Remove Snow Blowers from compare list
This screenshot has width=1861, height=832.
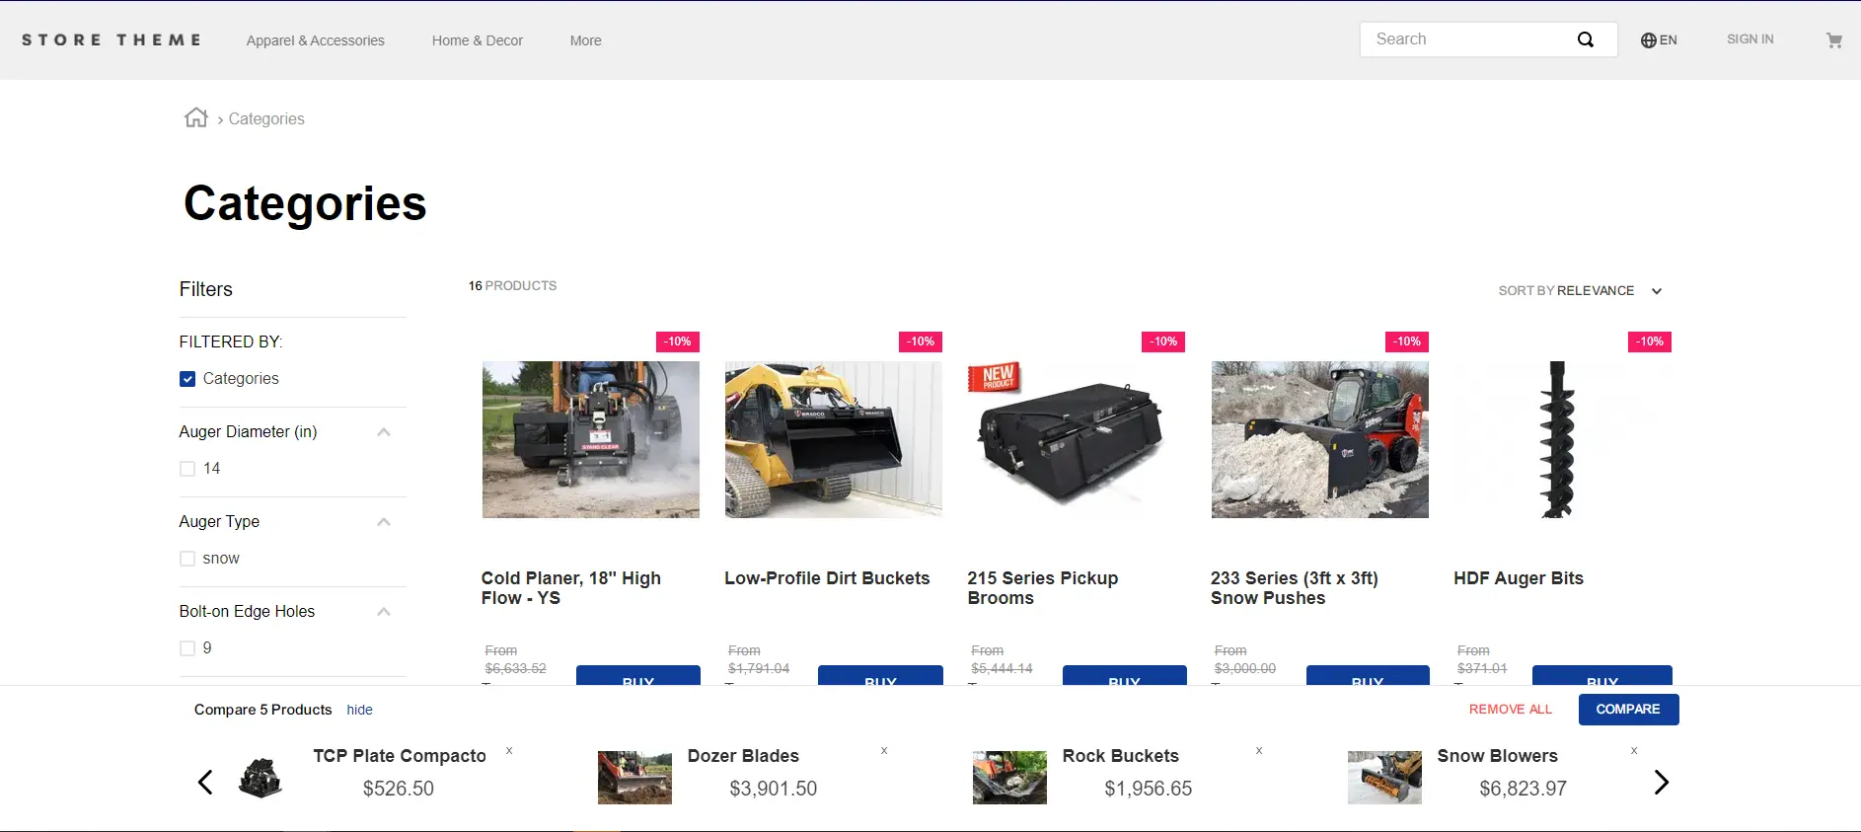point(1634,751)
